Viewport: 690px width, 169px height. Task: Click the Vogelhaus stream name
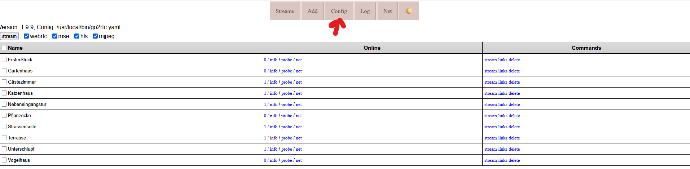click(19, 160)
